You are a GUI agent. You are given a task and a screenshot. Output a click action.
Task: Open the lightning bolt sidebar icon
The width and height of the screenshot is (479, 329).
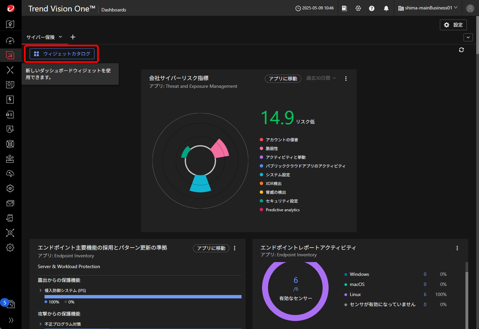(10, 99)
